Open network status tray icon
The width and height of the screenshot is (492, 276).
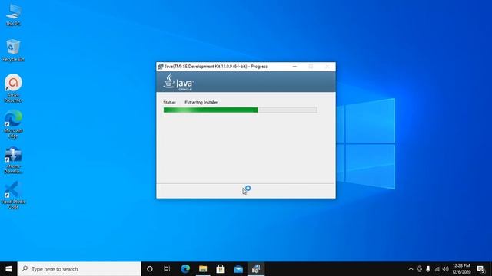point(437,269)
